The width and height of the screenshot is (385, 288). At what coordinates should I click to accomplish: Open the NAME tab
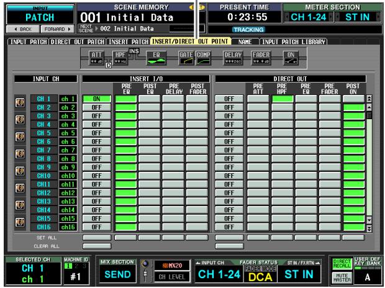pyautogui.click(x=245, y=42)
